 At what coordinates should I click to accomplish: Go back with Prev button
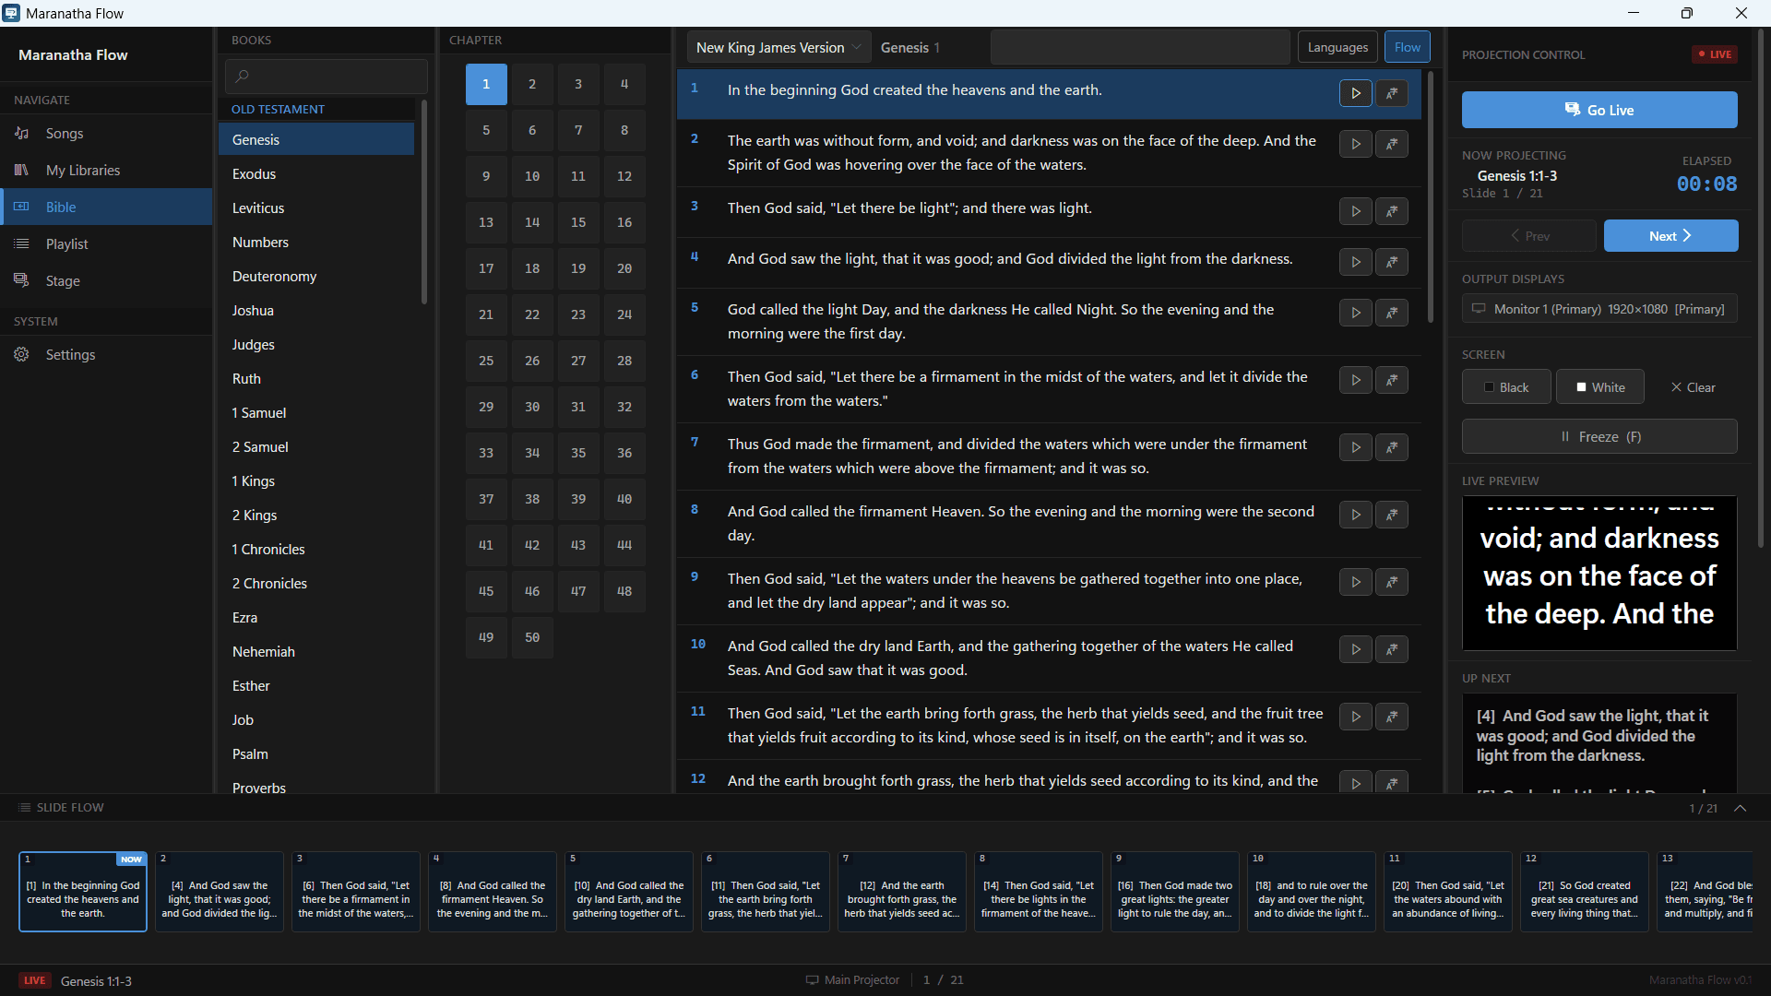(x=1529, y=236)
